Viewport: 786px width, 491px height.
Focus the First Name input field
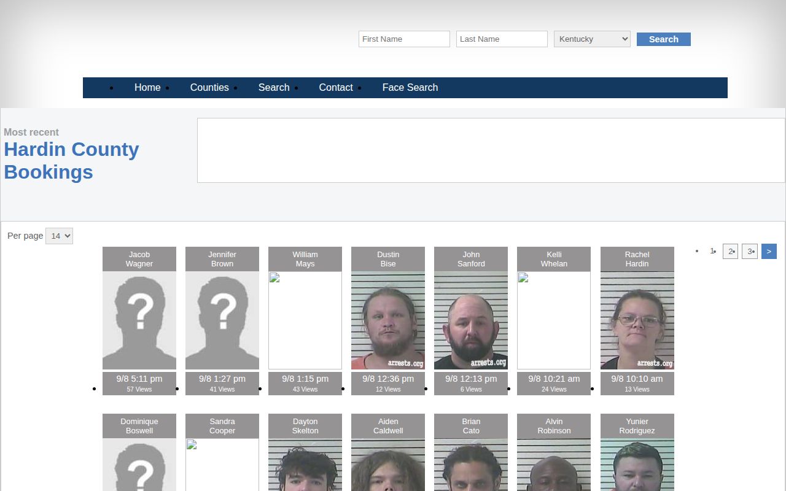pyautogui.click(x=404, y=39)
